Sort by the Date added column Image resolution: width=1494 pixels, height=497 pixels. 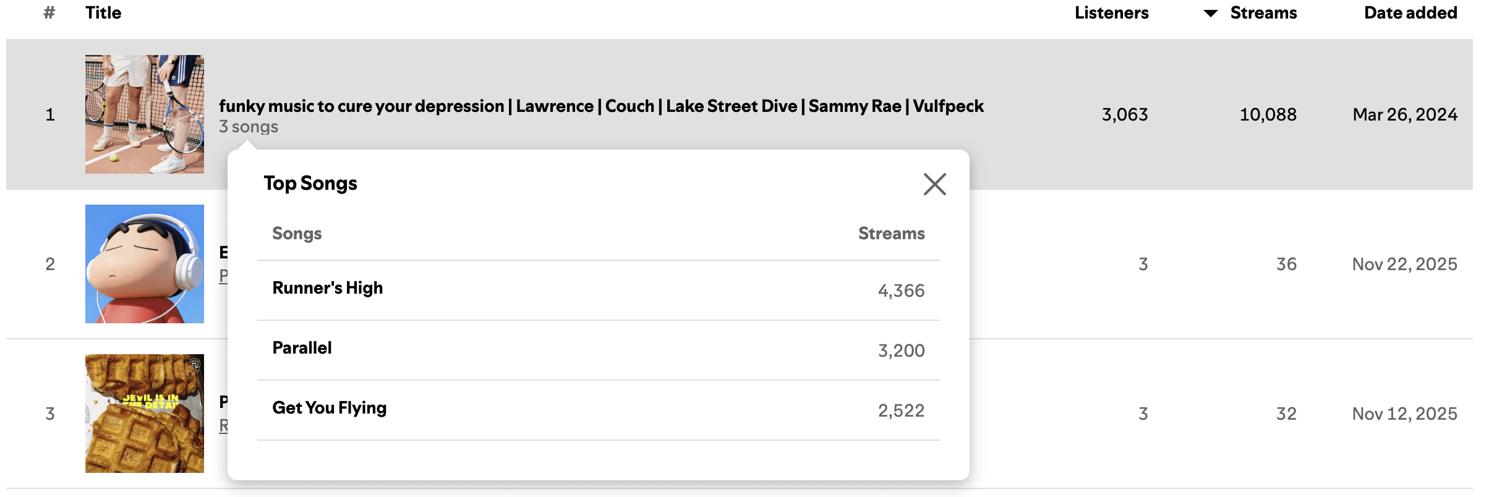(1410, 13)
